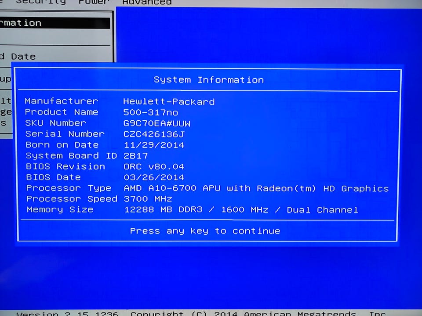Click the 'BIOS Date' label
This screenshot has width=422, height=316.
(x=53, y=177)
